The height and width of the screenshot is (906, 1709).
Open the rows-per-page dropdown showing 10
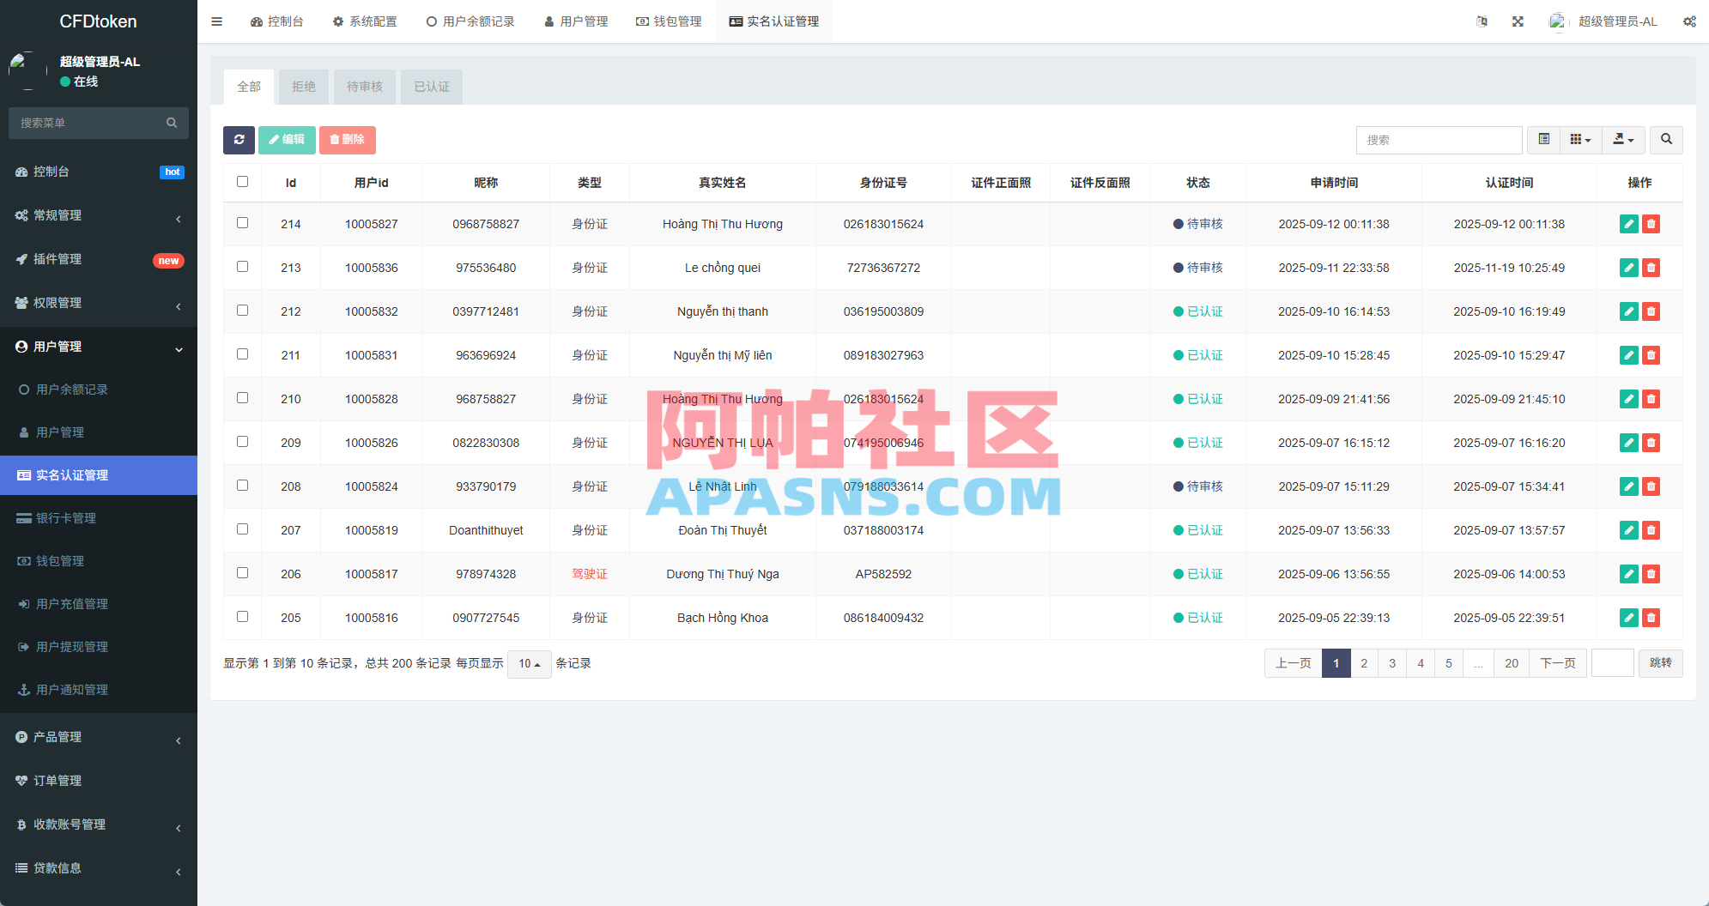(x=529, y=664)
